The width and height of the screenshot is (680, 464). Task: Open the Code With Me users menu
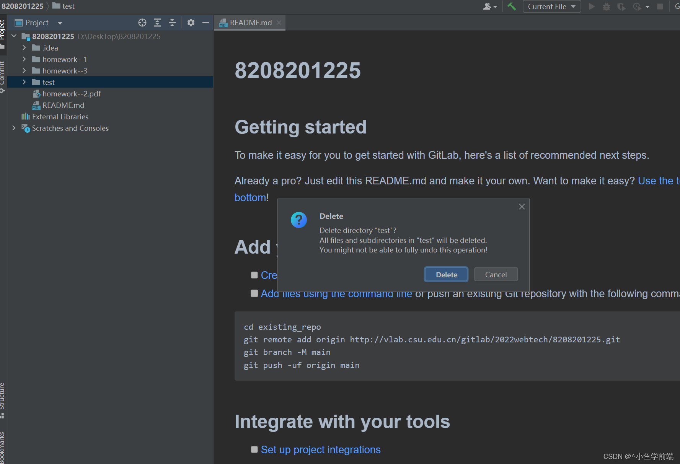click(x=490, y=7)
